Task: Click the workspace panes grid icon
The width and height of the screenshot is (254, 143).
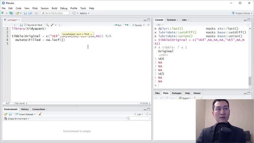Action: [74, 13]
